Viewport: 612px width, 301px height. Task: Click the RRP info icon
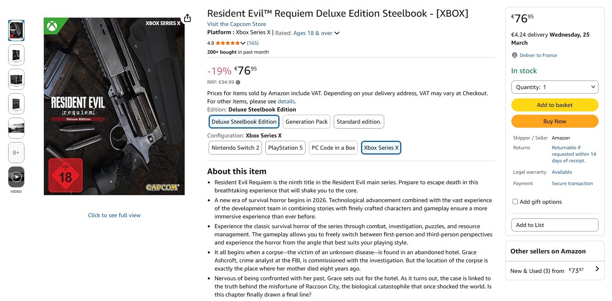(x=238, y=82)
